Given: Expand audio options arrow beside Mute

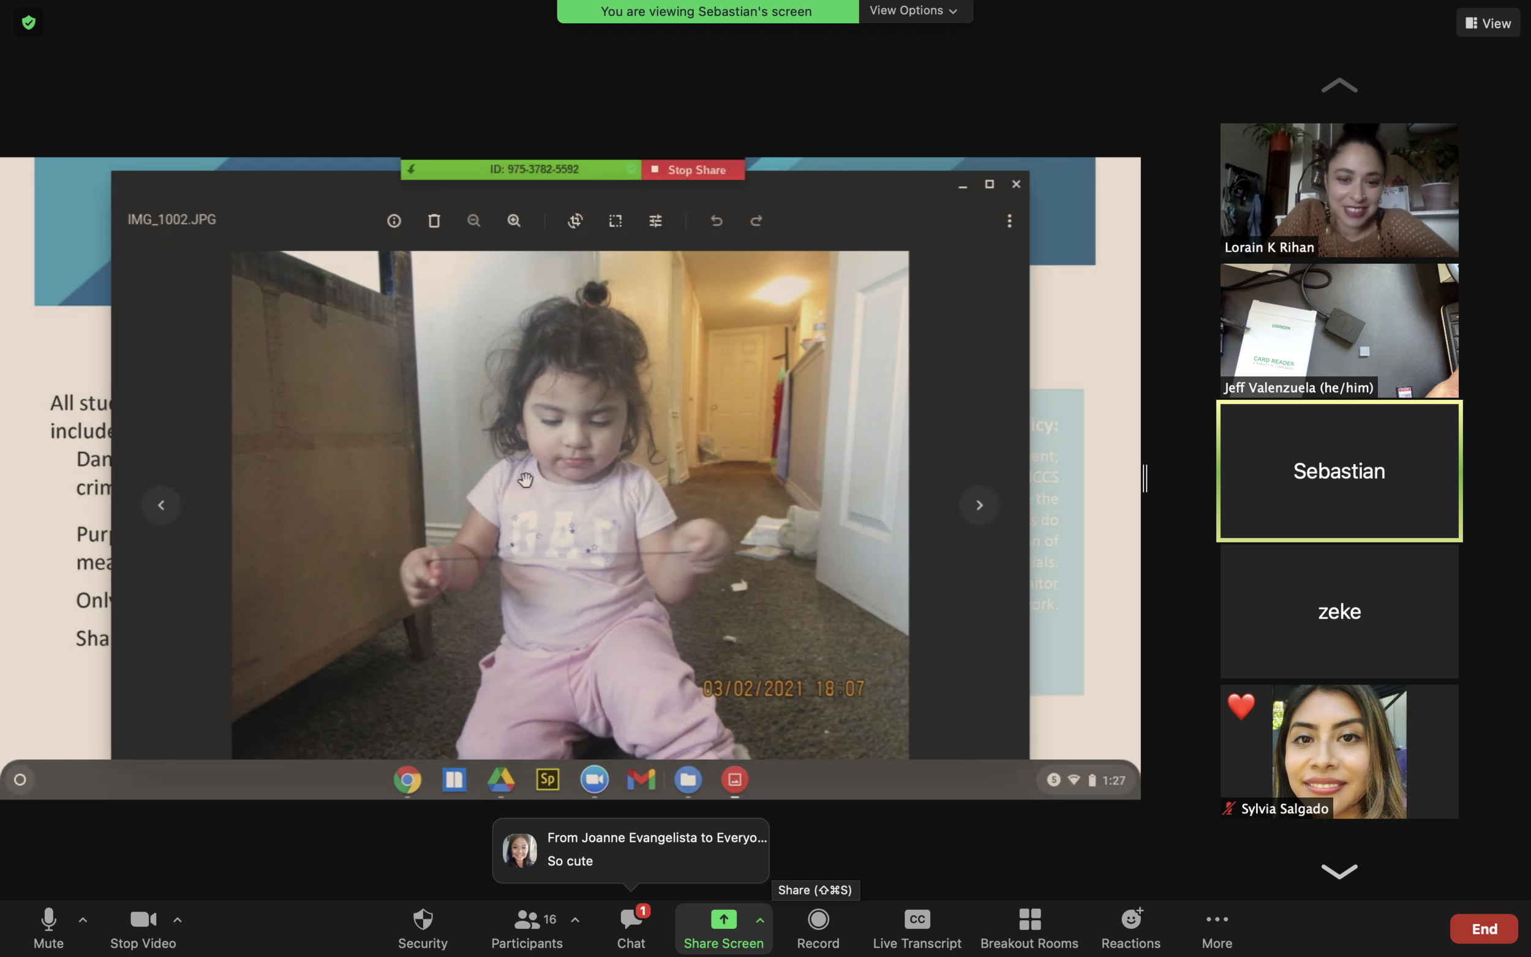Looking at the screenshot, I should [83, 920].
